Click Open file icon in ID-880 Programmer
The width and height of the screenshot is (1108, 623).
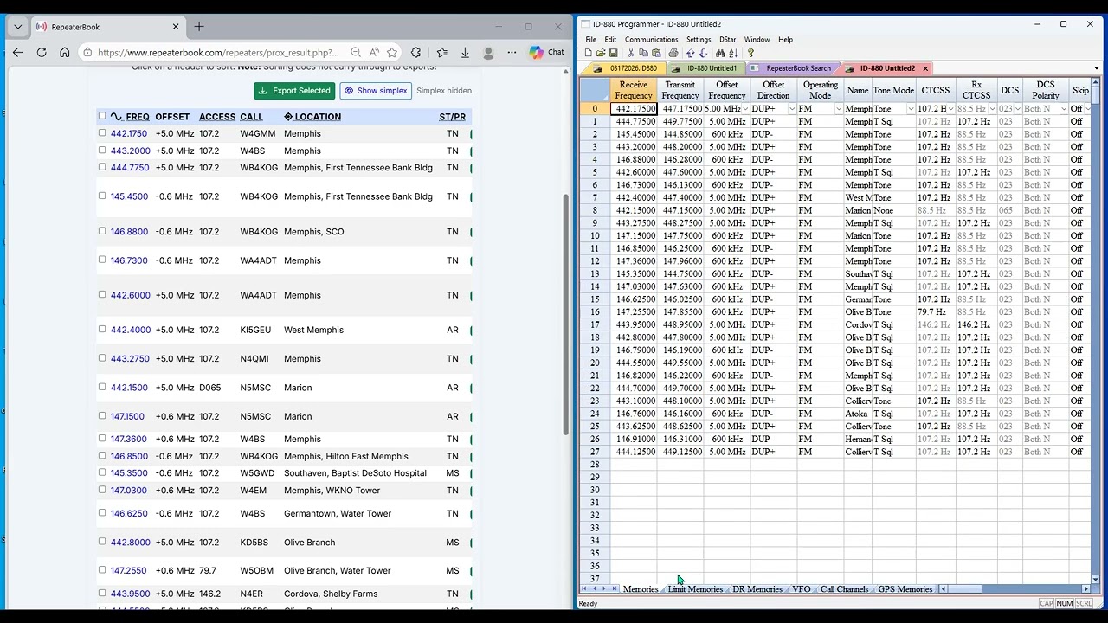(601, 53)
